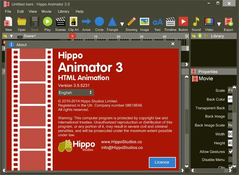Viewport: 239px width, 175px height.
Task: Insert a Video from the toolbar
Action: [209, 24]
